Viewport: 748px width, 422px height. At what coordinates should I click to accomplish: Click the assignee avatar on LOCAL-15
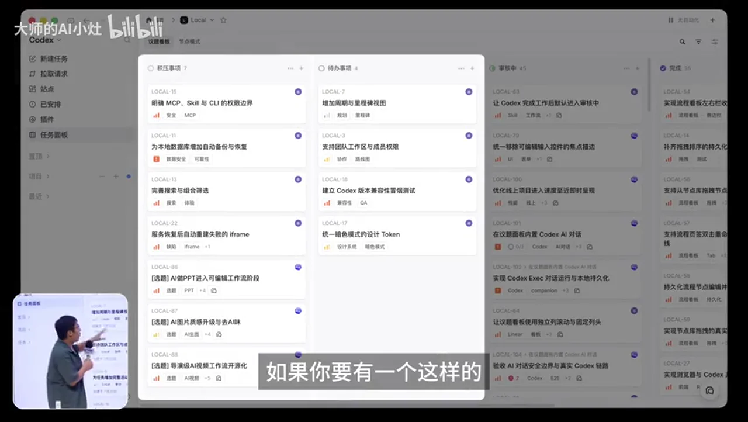click(298, 92)
